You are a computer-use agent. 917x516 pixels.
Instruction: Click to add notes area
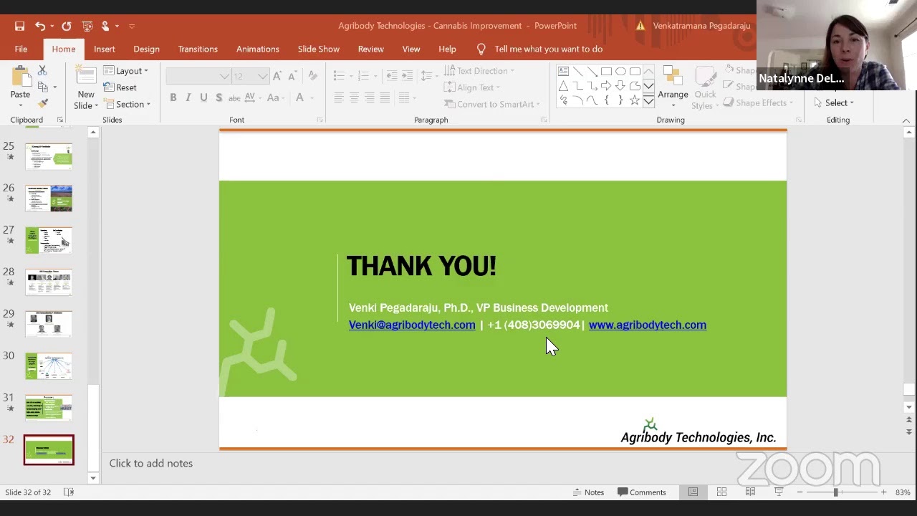point(151,463)
